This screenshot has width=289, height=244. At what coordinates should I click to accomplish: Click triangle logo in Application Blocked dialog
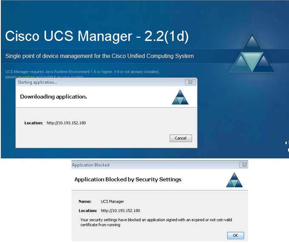click(x=234, y=180)
